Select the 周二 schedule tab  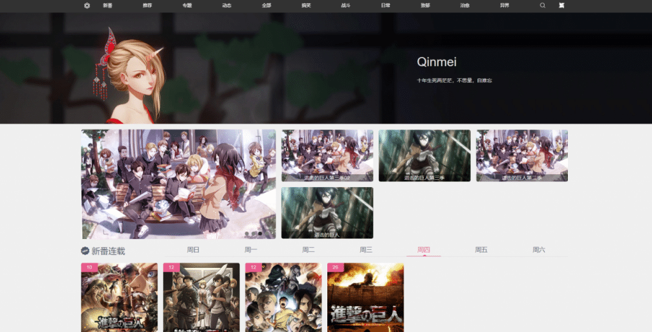click(x=308, y=250)
